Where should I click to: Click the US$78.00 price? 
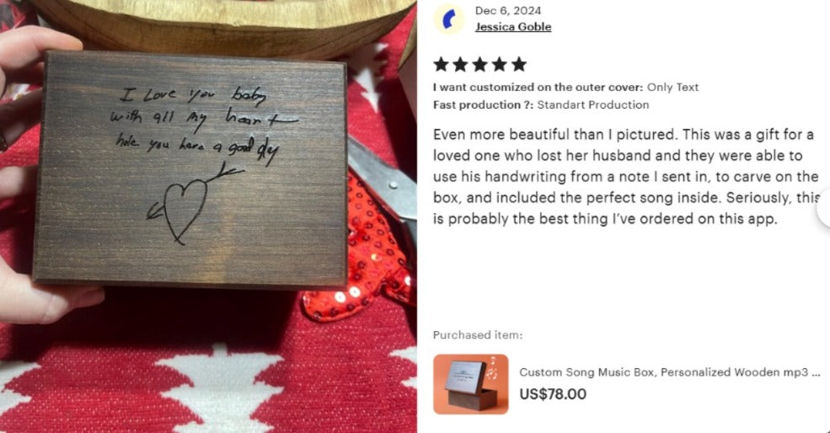[553, 394]
